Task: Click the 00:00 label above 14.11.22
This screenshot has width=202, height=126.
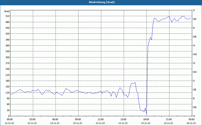Action: 192,119
